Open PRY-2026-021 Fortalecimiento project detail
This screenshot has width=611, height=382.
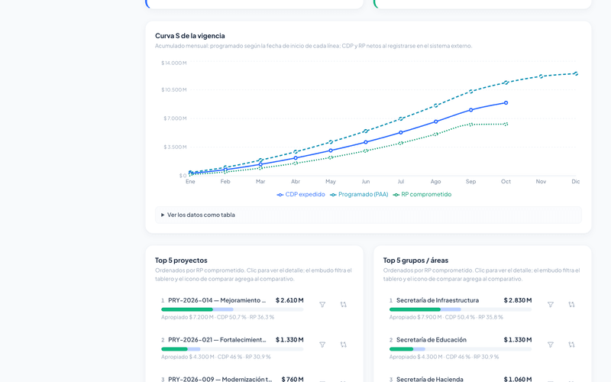232,348
